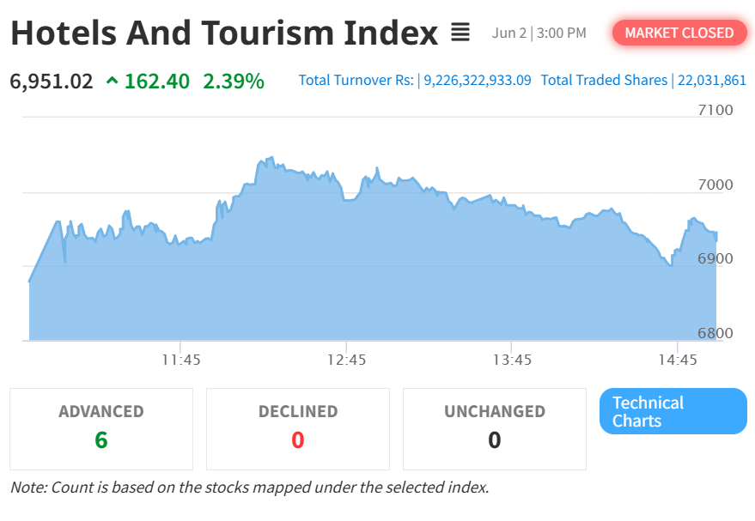Click the MARKET CLOSED status badge
The height and width of the screenshot is (521, 755).
679,33
